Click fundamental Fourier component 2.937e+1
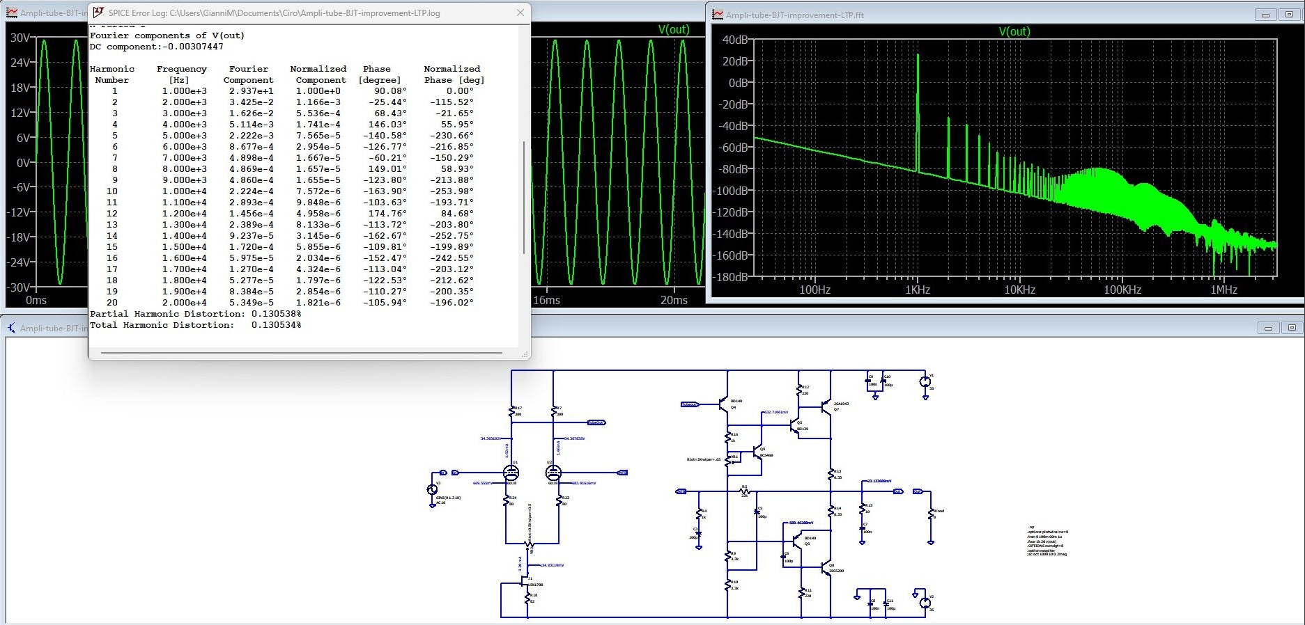 click(252, 91)
